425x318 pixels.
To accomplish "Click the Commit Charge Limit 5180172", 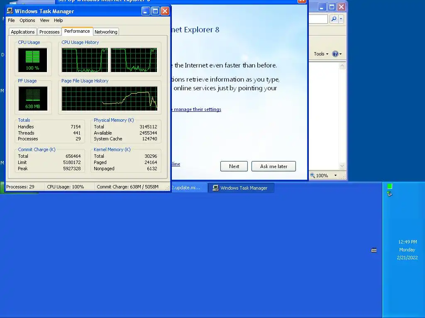I will pos(72,162).
